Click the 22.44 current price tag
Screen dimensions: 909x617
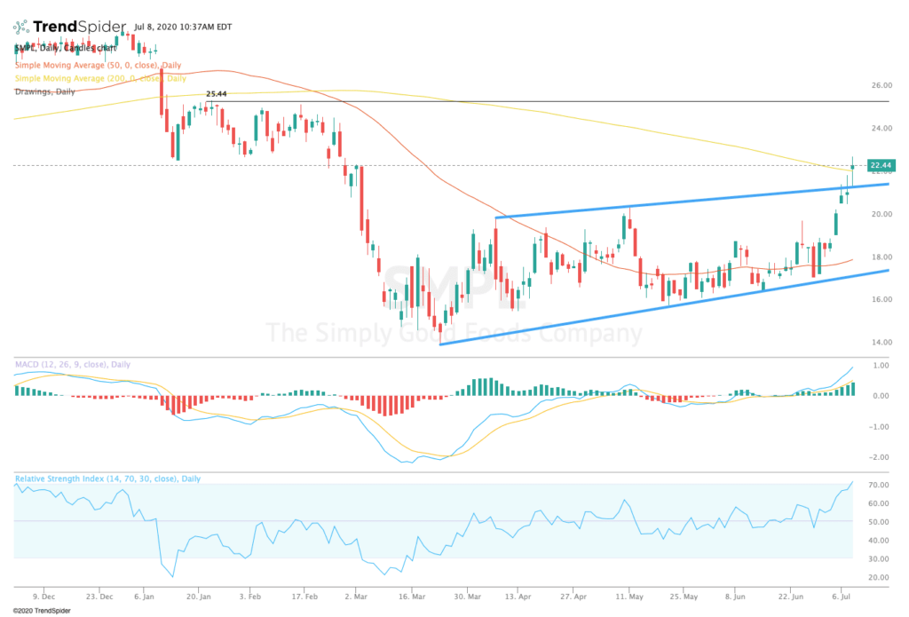coord(881,166)
